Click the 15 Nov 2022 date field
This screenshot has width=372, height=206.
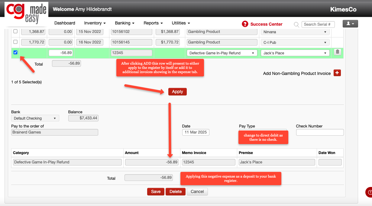[x=89, y=32]
